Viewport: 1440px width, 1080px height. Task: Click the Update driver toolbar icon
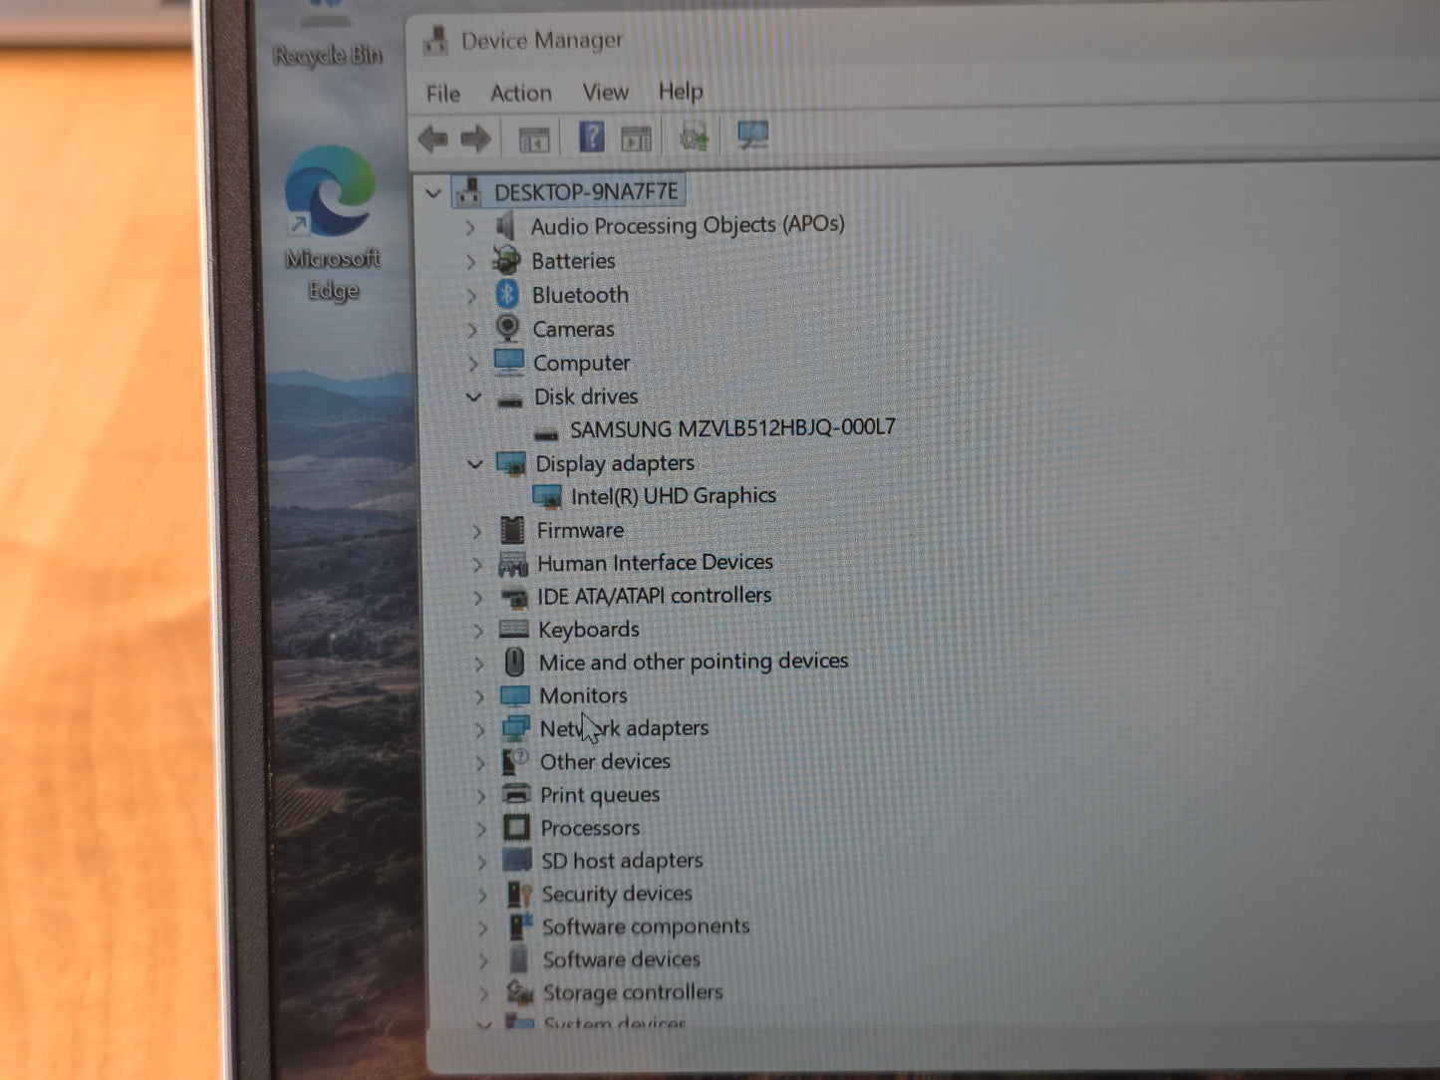click(x=693, y=136)
